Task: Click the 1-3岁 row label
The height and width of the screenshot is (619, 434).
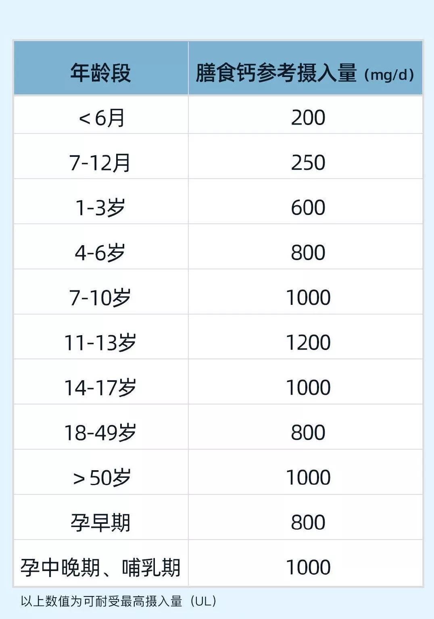Action: pos(100,208)
